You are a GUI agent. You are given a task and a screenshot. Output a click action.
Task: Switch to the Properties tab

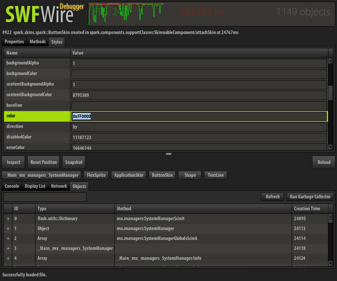[15, 42]
